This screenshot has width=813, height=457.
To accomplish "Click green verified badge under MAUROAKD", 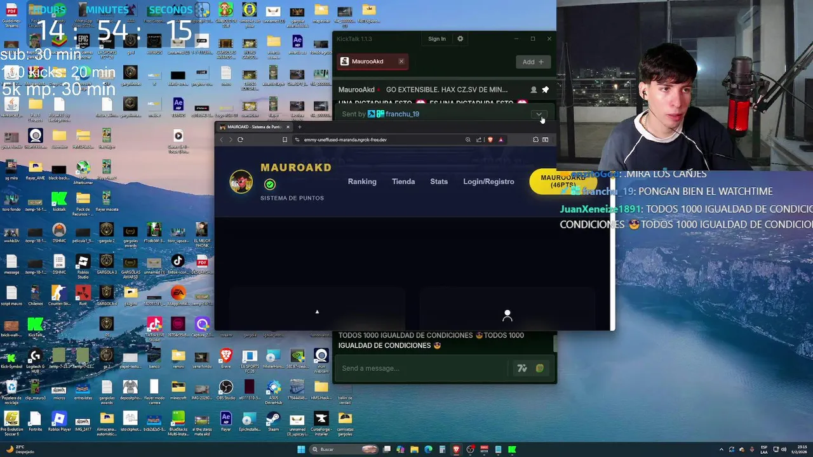I will coord(270,184).
